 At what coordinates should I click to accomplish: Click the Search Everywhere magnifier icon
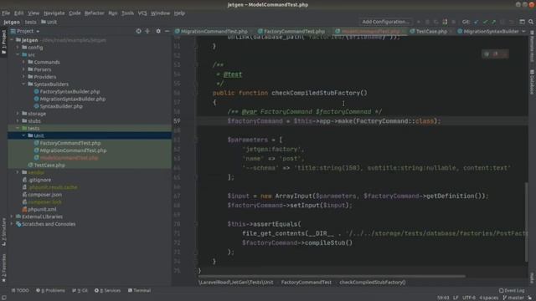point(531,22)
